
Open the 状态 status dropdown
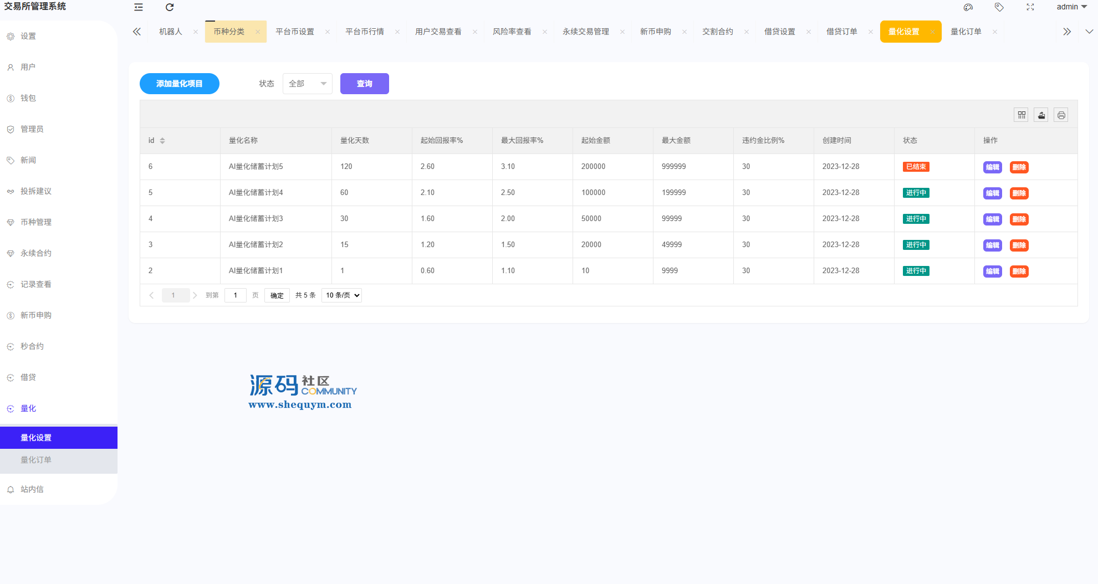click(307, 84)
